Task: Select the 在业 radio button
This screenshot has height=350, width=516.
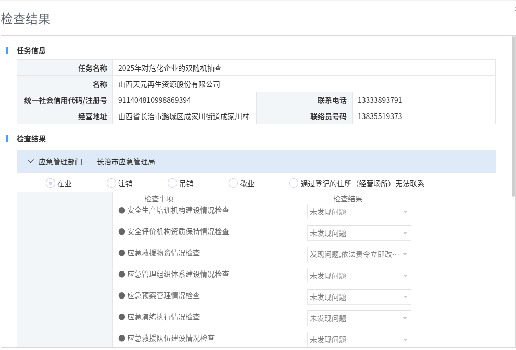Action: coord(51,183)
